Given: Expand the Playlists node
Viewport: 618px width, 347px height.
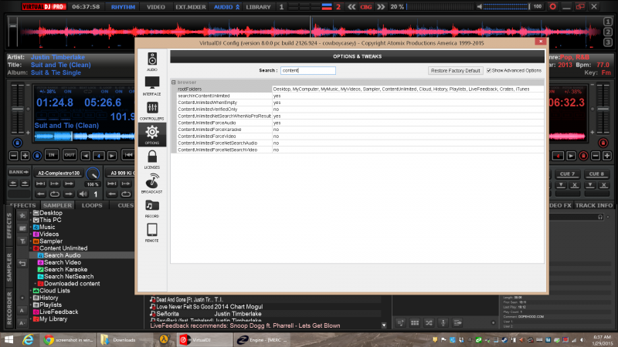Looking at the screenshot, I should pos(31,305).
